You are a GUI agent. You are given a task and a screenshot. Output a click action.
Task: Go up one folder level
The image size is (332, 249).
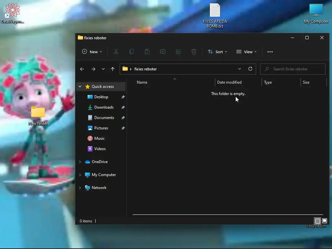coord(113,69)
